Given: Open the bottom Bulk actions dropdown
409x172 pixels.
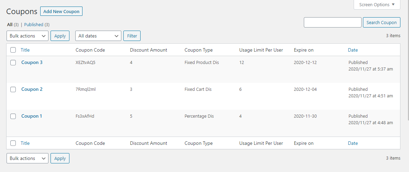Looking at the screenshot, I should (27, 158).
